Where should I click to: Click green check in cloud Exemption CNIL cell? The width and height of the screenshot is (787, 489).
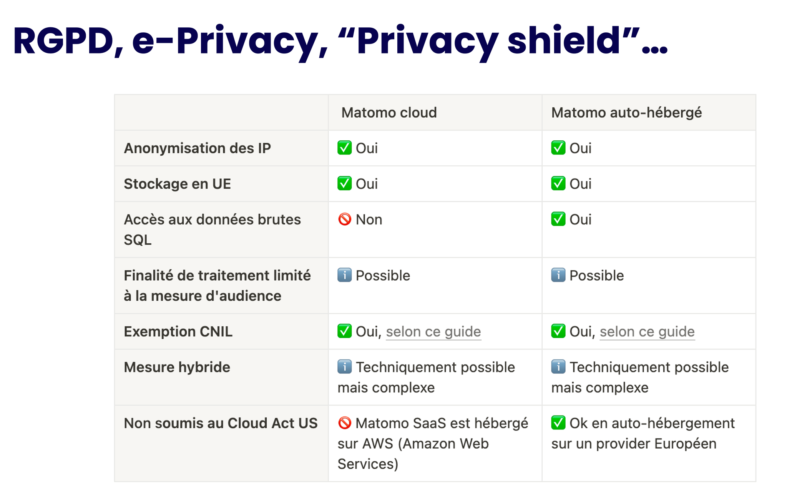coord(344,331)
